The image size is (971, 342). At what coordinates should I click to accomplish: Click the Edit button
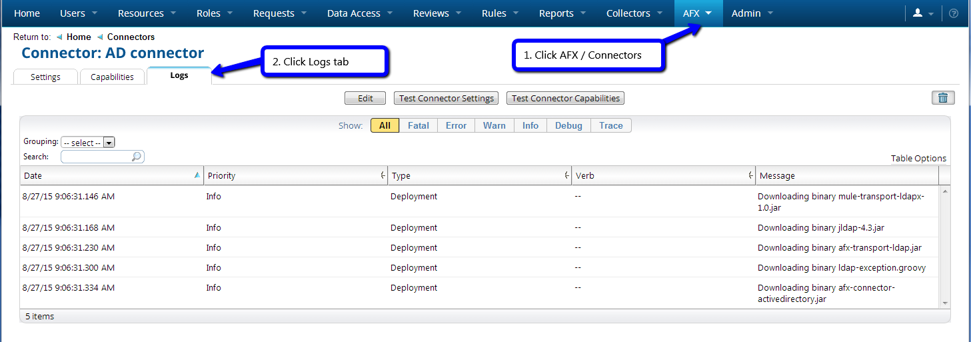(x=365, y=98)
